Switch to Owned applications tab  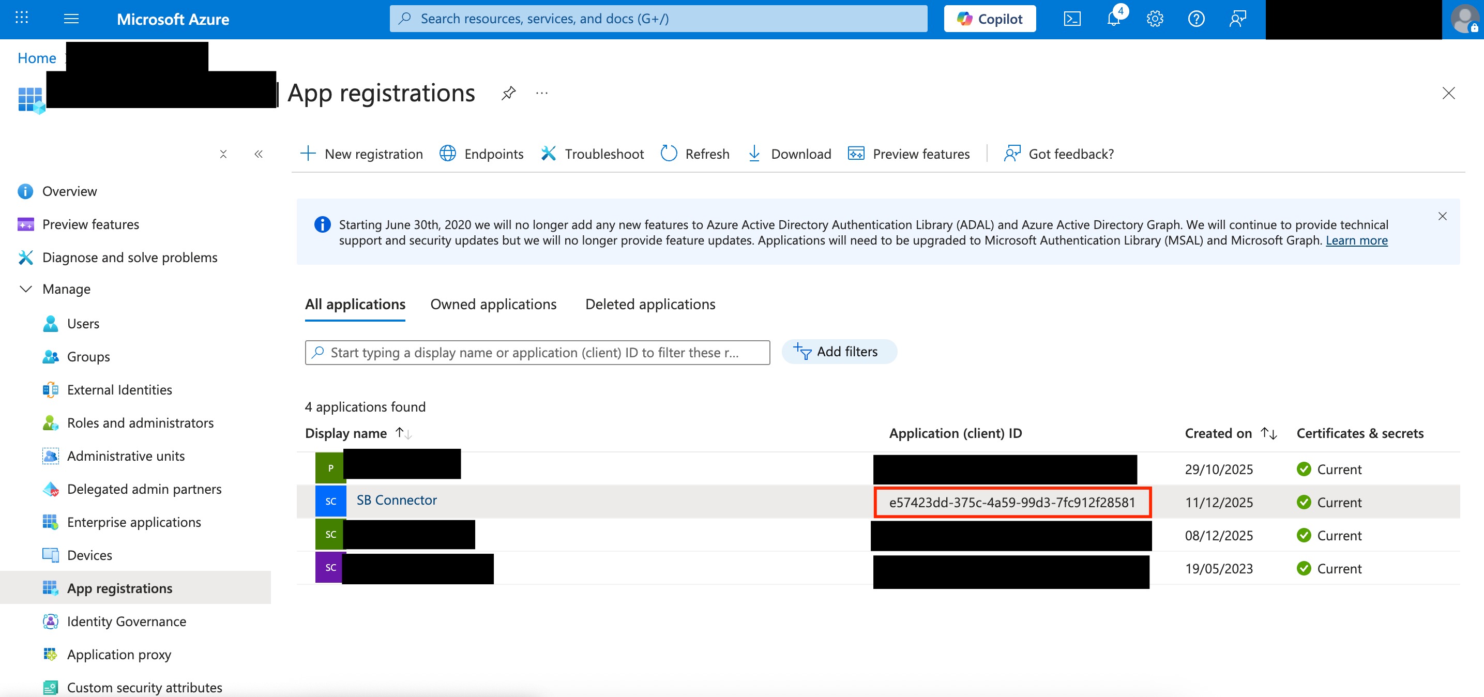pyautogui.click(x=493, y=304)
